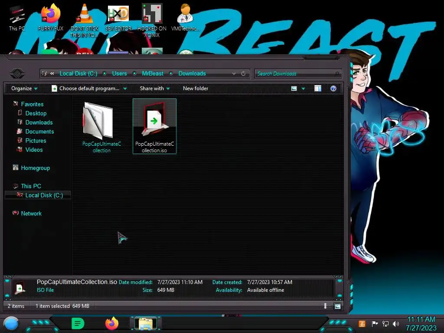Click Local Disk (C:) in the address bar
Screen dimensions: 444x333
78,74
